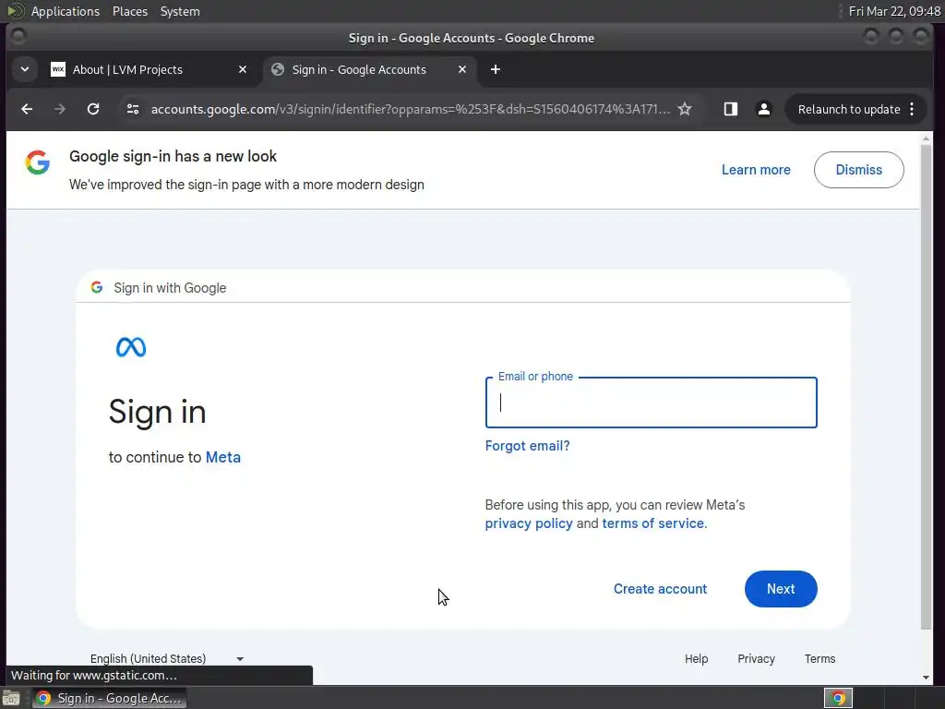Open the Help footer link
The height and width of the screenshot is (709, 945).
coord(696,658)
